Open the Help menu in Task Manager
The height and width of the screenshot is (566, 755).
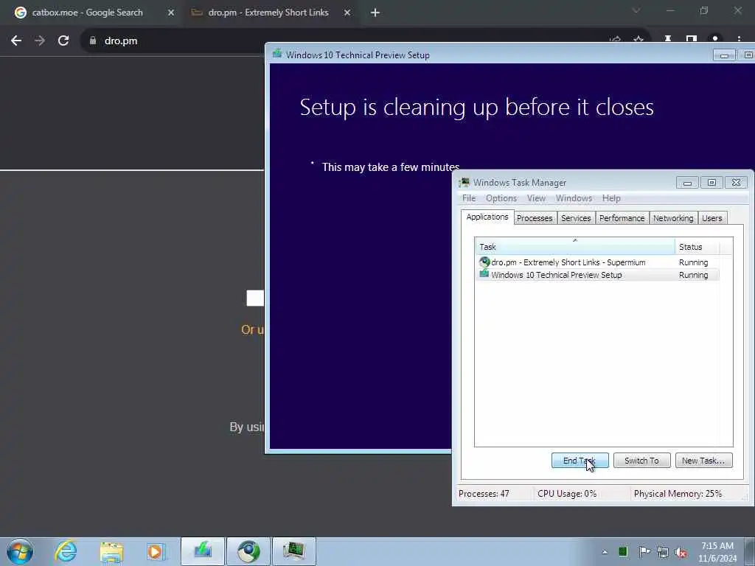pos(611,198)
